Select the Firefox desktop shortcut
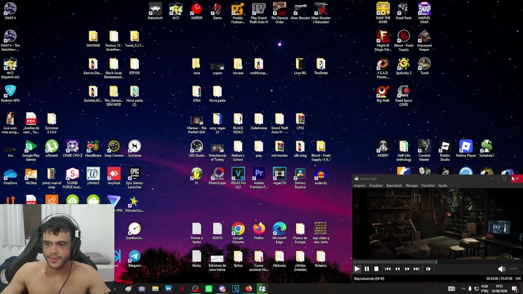Image resolution: width=523 pixels, height=294 pixels. click(x=259, y=231)
